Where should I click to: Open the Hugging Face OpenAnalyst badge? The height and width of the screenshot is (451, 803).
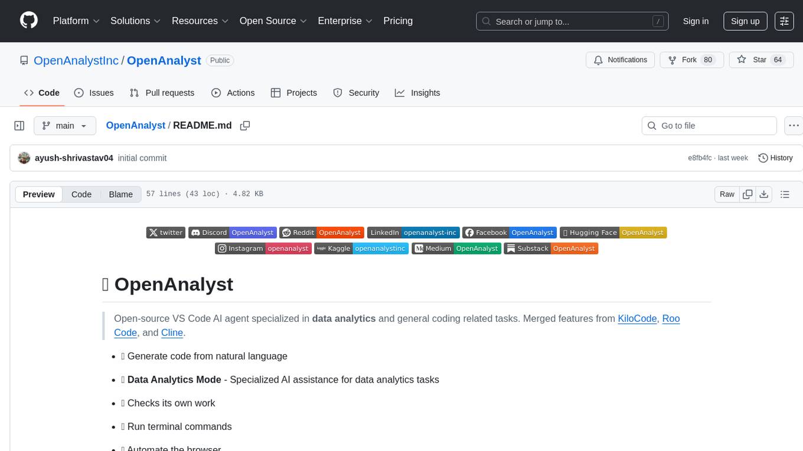point(613,233)
